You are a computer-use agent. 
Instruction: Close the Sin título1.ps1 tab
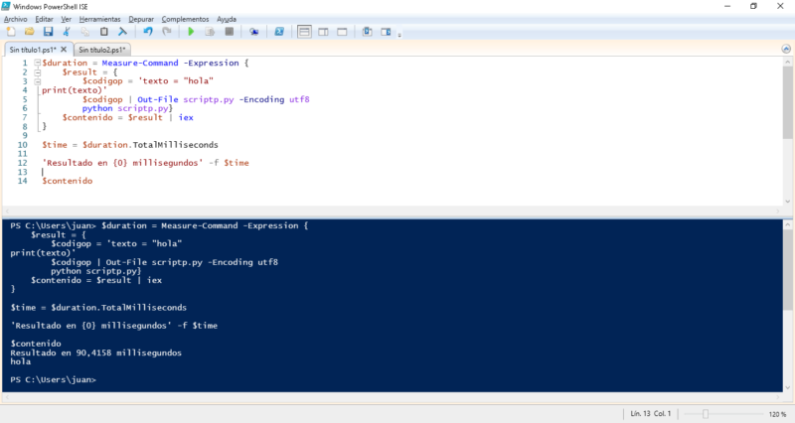tap(65, 50)
